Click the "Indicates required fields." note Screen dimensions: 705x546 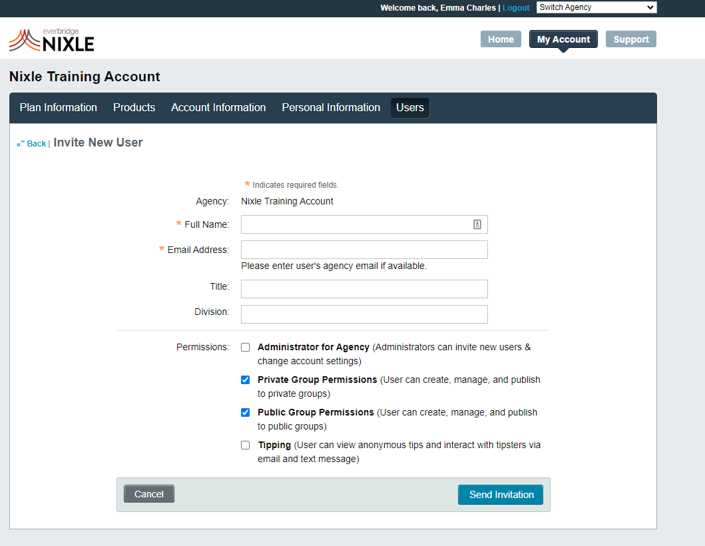[x=296, y=185]
